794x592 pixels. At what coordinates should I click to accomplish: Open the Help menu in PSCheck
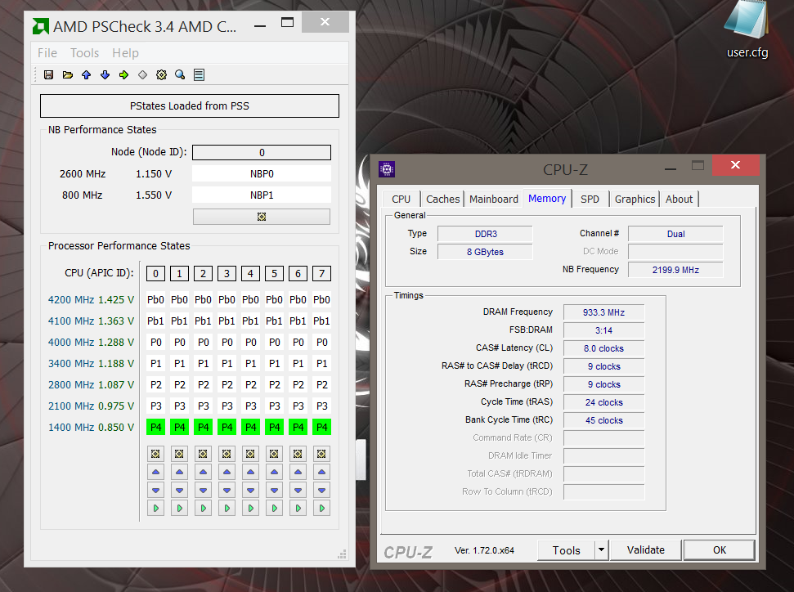coord(125,52)
